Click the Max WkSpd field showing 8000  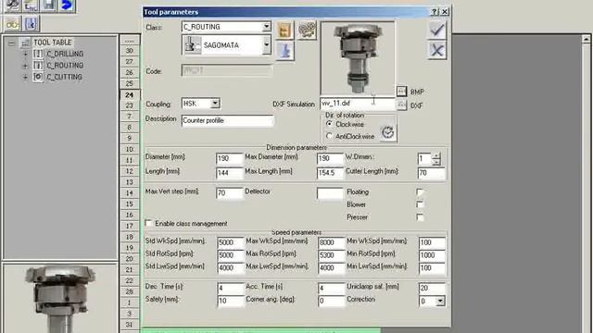(332, 242)
